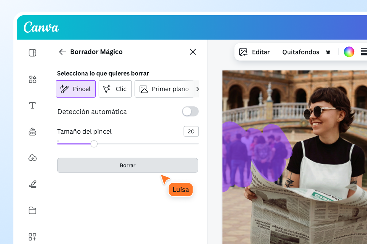This screenshot has width=367, height=244.
Task: Click the Selecciona lo que quieres borrar heading
Action: click(103, 73)
